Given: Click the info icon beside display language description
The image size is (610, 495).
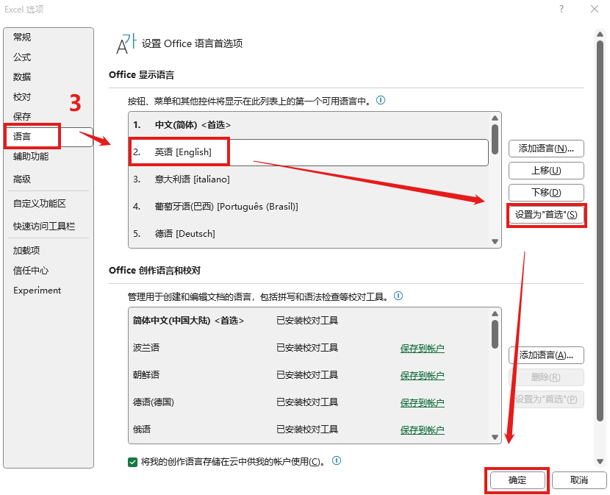Looking at the screenshot, I should tap(381, 101).
